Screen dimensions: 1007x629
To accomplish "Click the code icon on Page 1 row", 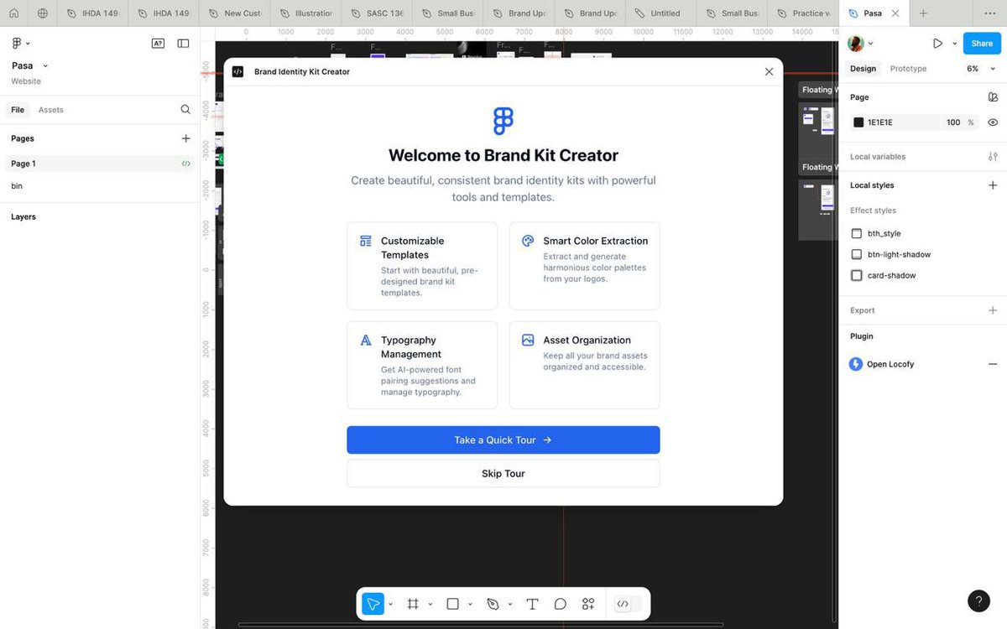I will [185, 164].
